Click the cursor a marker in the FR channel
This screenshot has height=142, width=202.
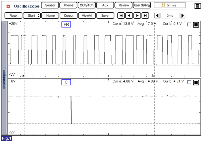pos(23,75)
